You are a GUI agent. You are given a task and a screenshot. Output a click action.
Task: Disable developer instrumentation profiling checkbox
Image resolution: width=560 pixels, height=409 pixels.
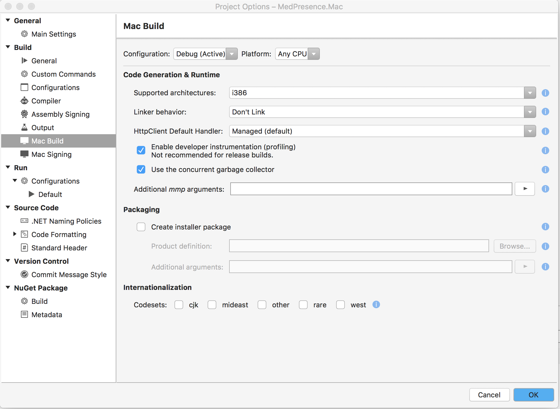click(x=141, y=150)
